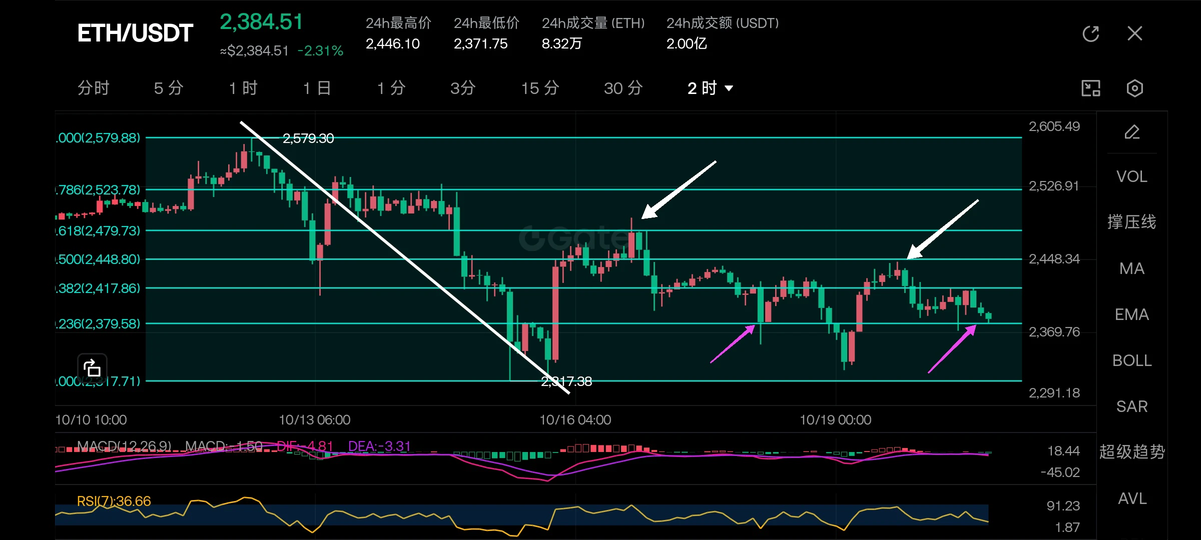Toggle the SAR indicator
The height and width of the screenshot is (540, 1201).
click(x=1132, y=406)
